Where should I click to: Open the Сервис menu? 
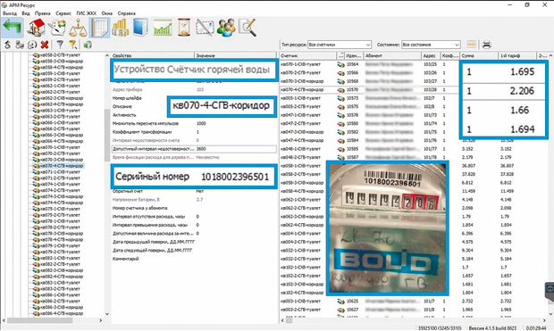[x=63, y=13]
